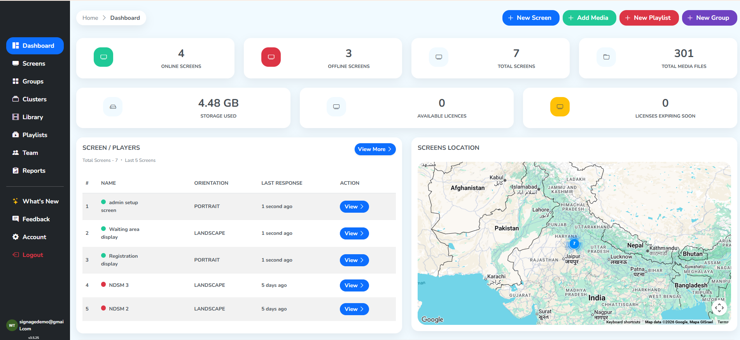Click Logout in the sidebar

point(35,255)
